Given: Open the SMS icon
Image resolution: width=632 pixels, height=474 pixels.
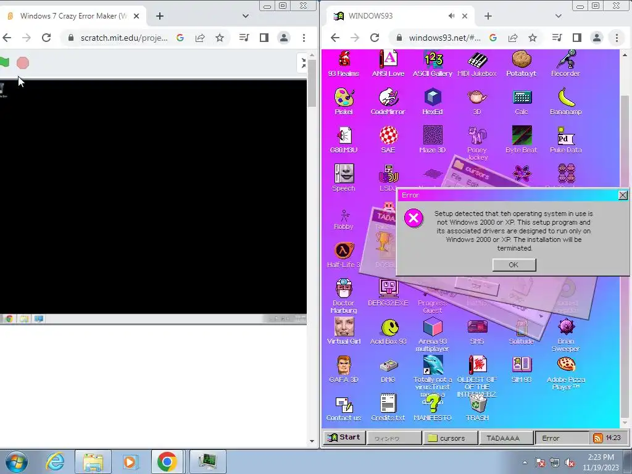Looking at the screenshot, I should click(477, 331).
